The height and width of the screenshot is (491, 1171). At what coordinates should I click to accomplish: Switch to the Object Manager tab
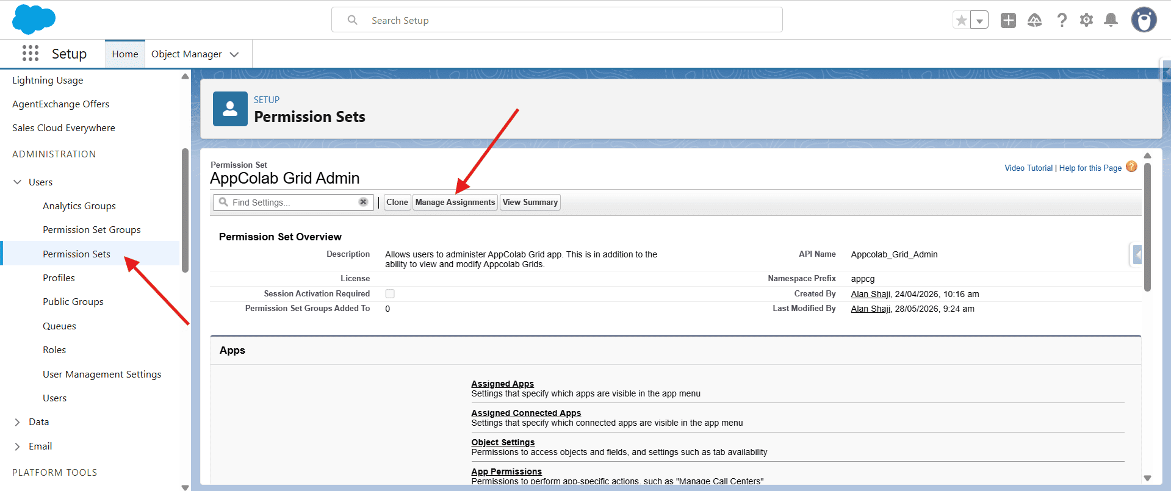coord(187,54)
